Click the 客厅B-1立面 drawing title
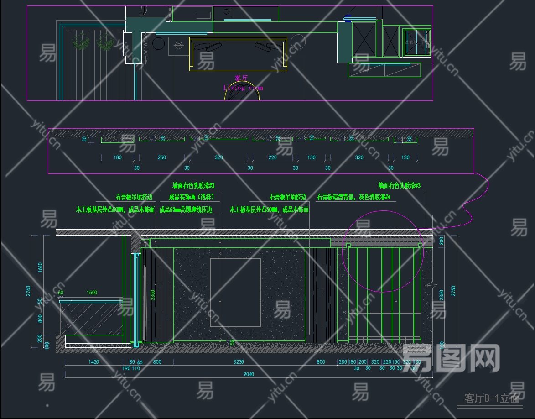This screenshot has height=419, width=535. click(492, 398)
